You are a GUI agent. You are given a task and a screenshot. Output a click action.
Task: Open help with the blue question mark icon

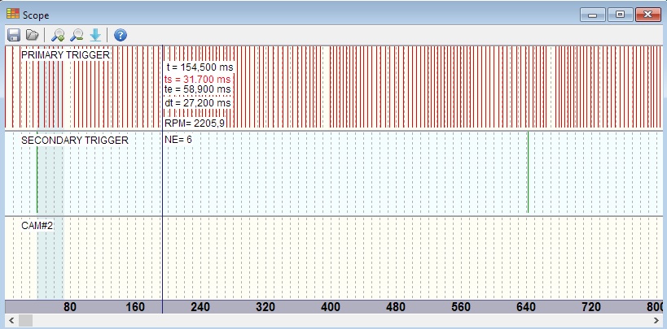[x=121, y=35]
